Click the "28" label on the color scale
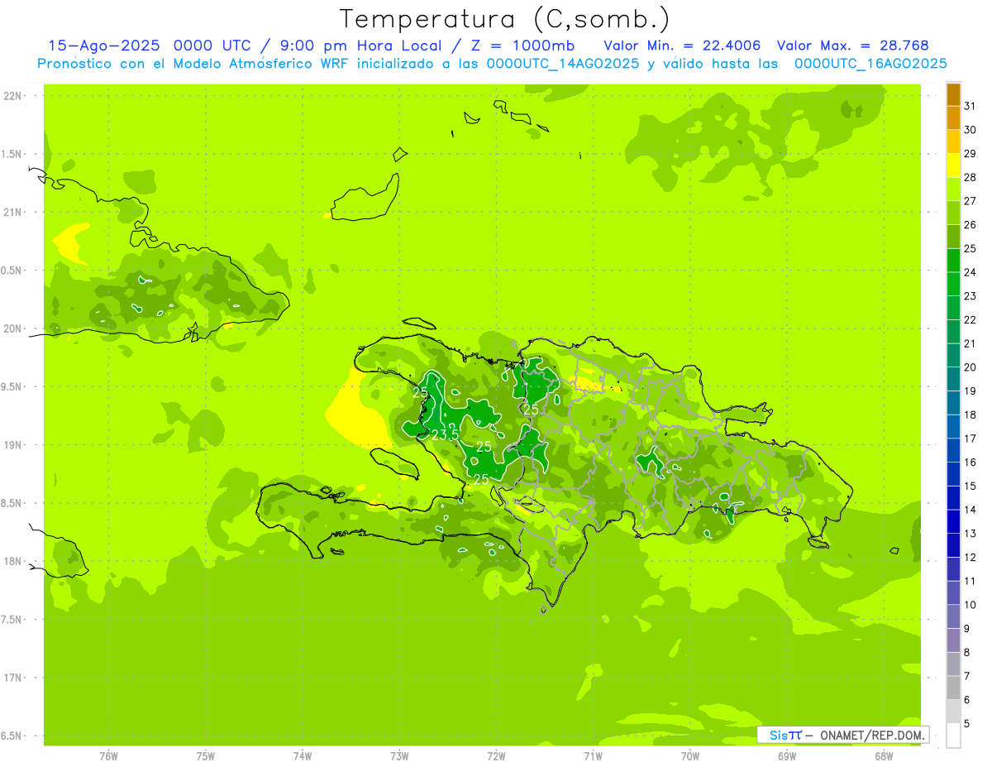Viewport: 992px width, 767px height. click(x=971, y=177)
